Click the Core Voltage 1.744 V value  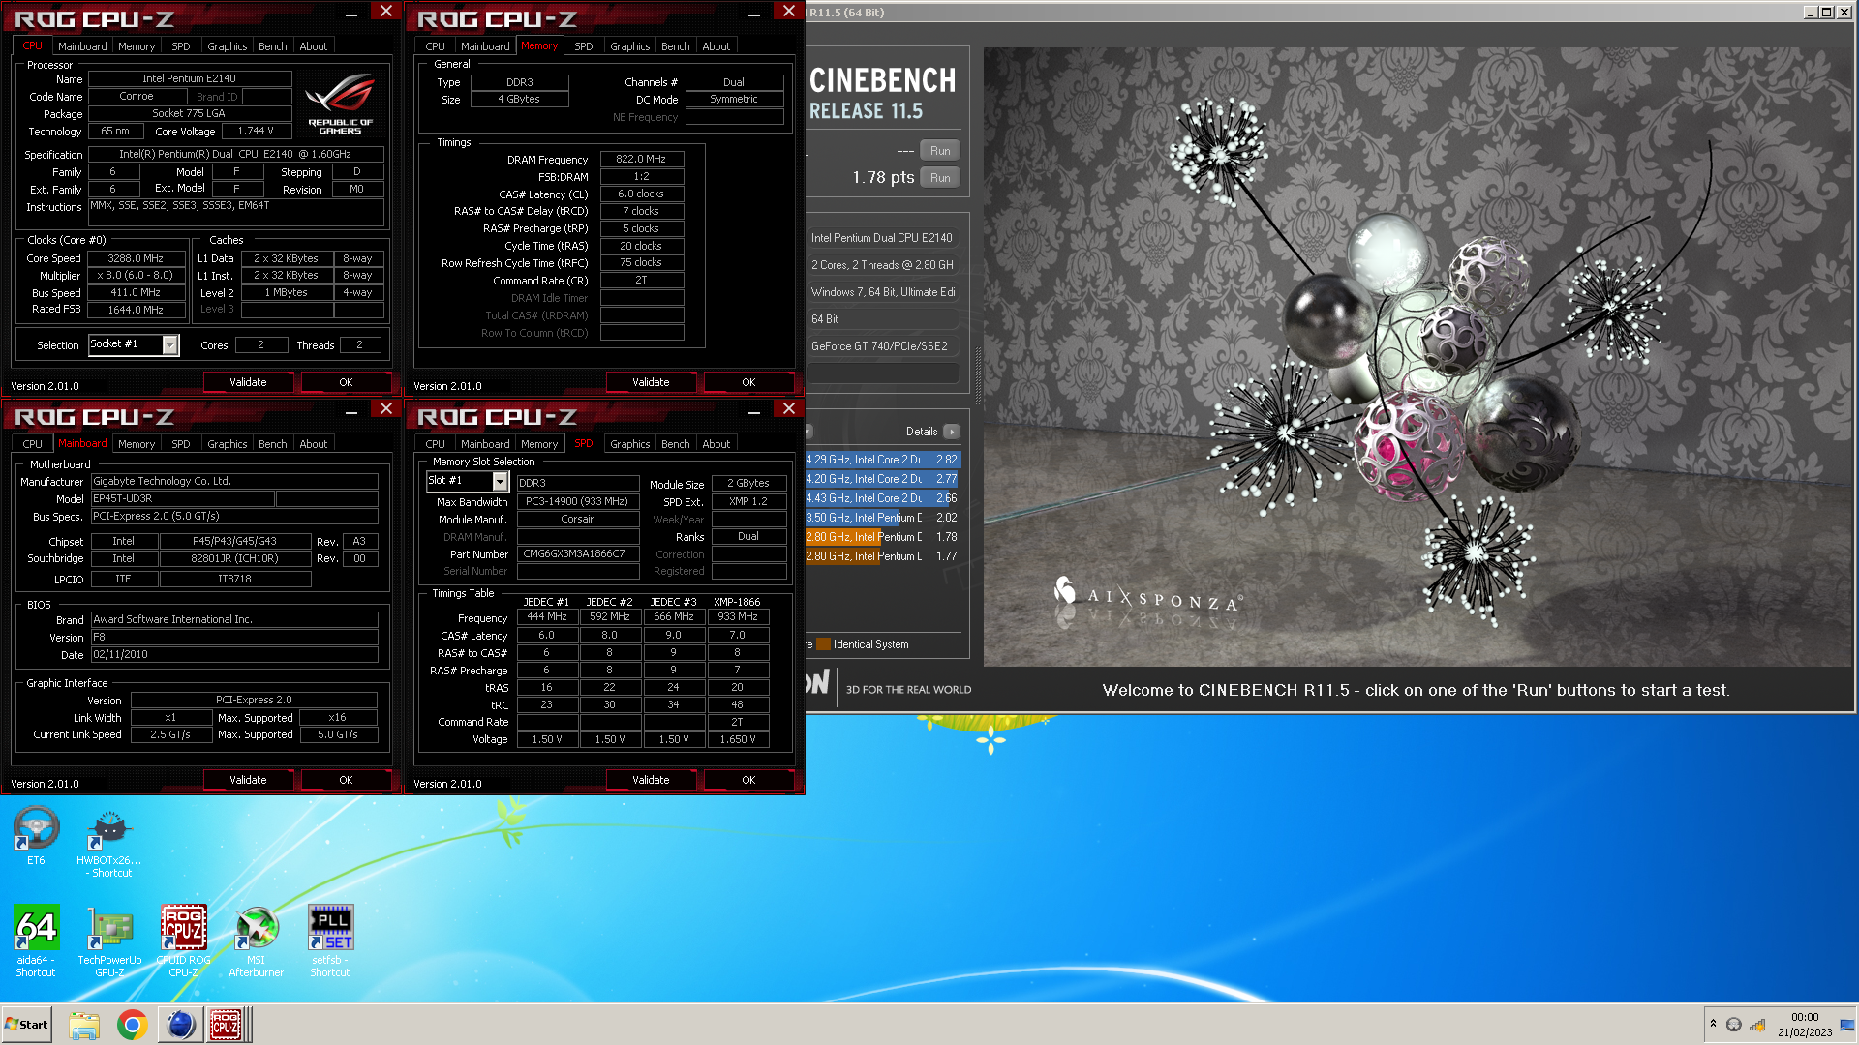pos(257,132)
